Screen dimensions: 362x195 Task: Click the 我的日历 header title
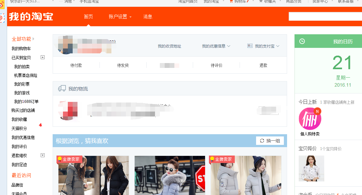(x=343, y=41)
